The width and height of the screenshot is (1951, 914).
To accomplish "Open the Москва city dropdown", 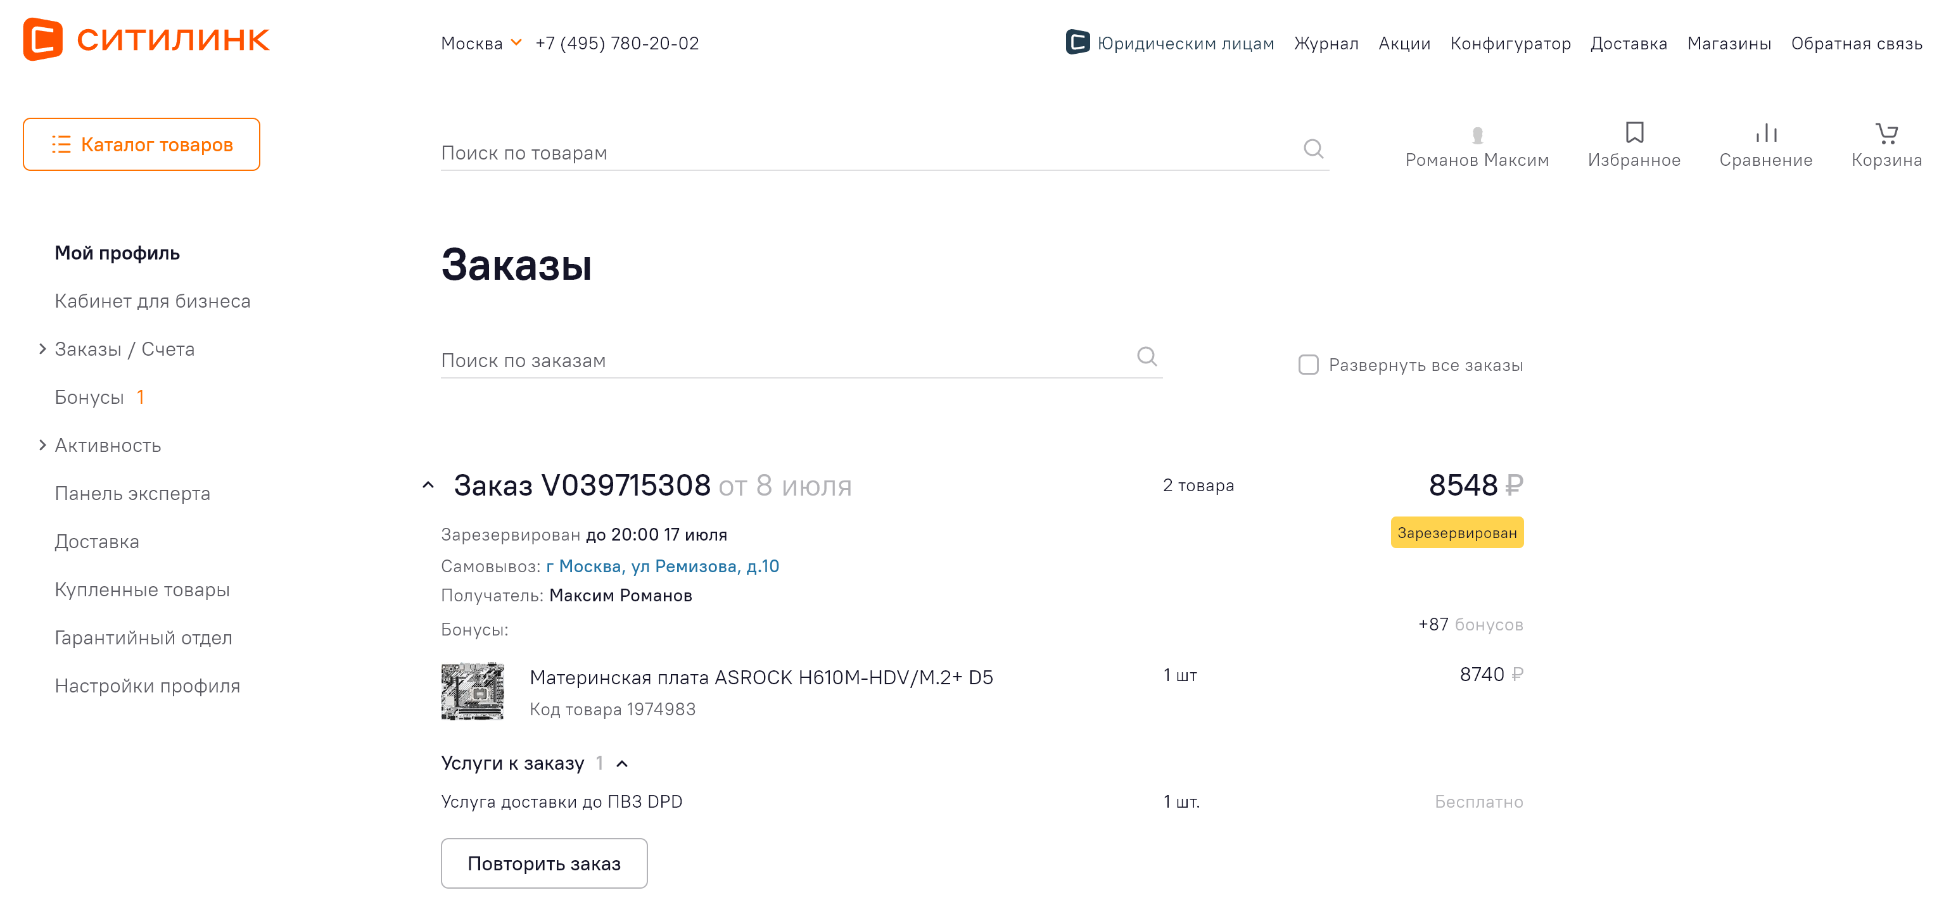I will pyautogui.click(x=481, y=43).
